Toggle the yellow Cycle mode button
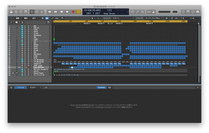Screen dimensions: 209x133 [x=79, y=12]
